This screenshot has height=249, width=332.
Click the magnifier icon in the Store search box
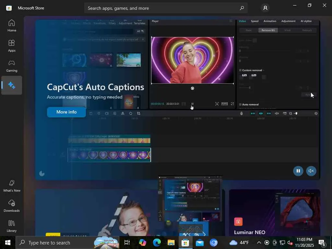pos(242,8)
